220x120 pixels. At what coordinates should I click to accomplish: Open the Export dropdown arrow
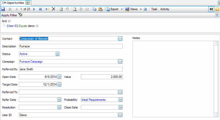pyautogui.click(x=122, y=9)
